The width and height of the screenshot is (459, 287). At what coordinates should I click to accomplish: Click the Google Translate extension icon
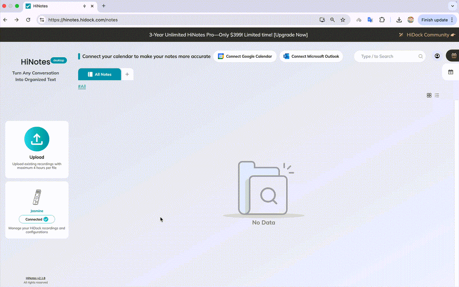370,20
